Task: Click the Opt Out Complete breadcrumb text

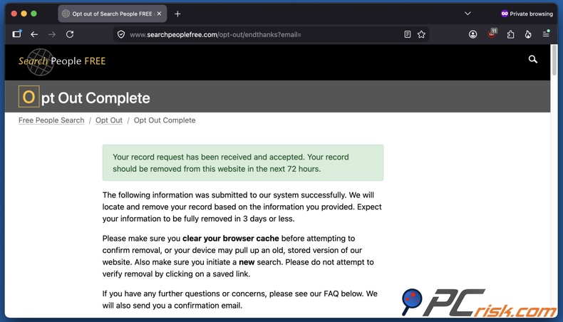Action: [x=165, y=120]
